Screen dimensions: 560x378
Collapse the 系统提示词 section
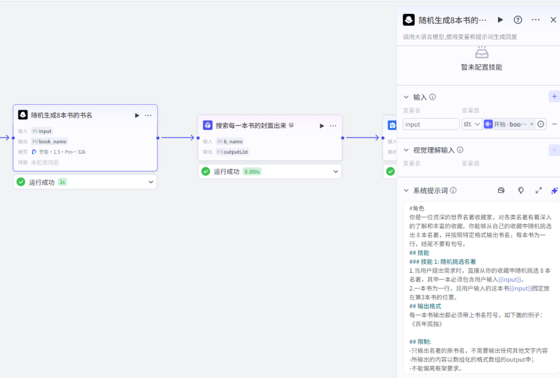[406, 190]
